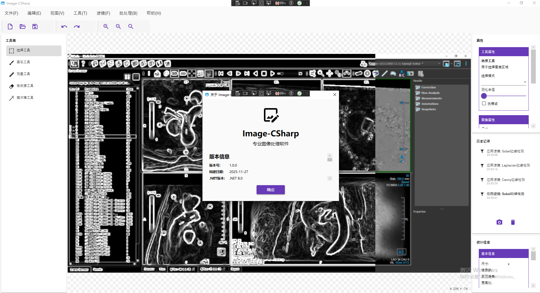
Task: Click the up arrow in the About dialog's 版本信息 scrollbar
Action: point(330,156)
